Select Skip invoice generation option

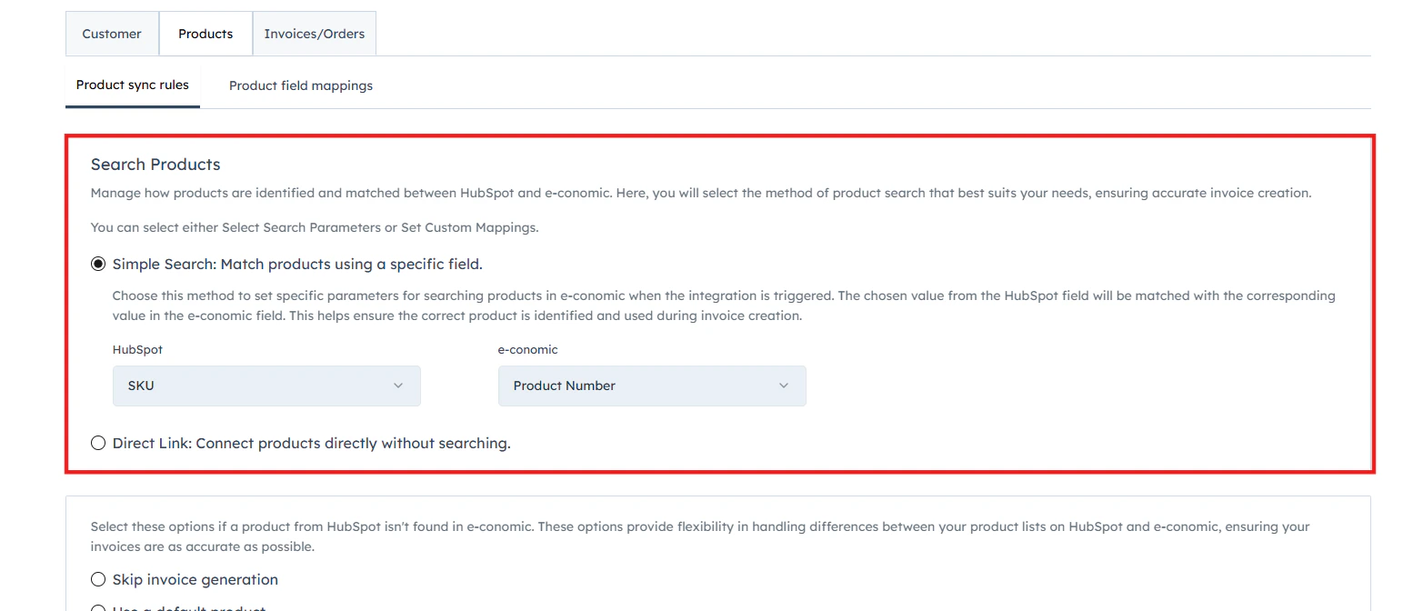tap(98, 579)
